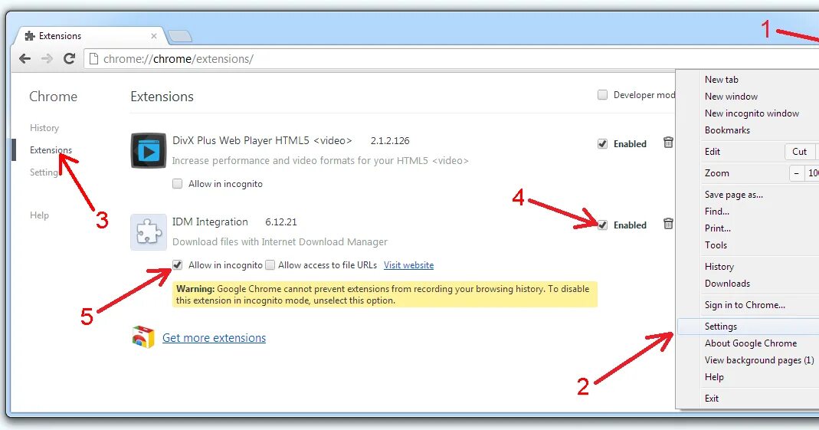Click the DivX Plus Web Player icon
Screen dimensions: 819x430
pyautogui.click(x=149, y=150)
